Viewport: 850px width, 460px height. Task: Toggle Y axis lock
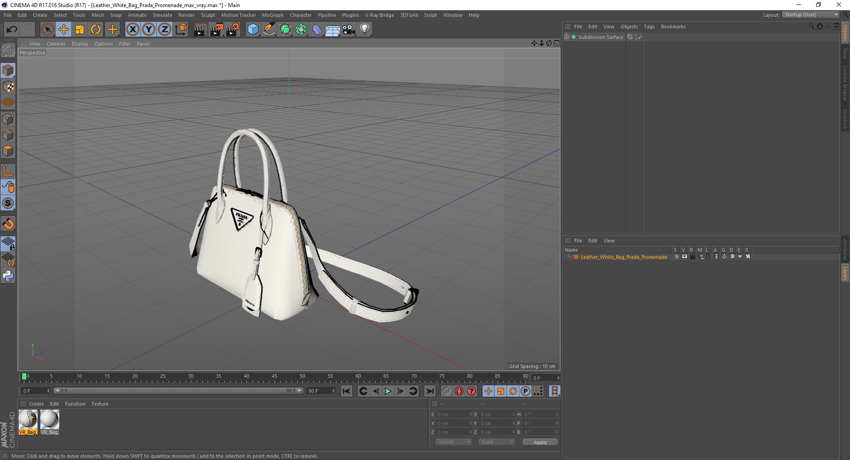[149, 30]
